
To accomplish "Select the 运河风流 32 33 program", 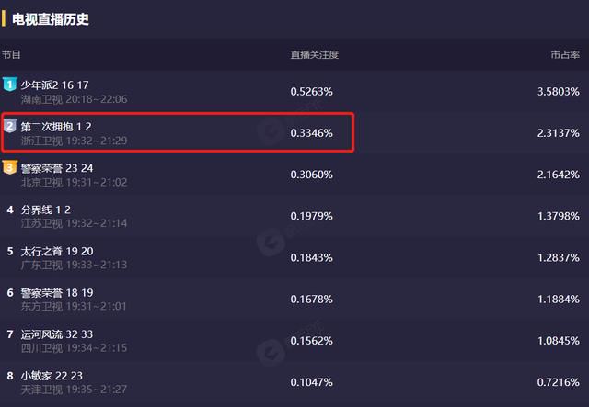I will (x=57, y=334).
